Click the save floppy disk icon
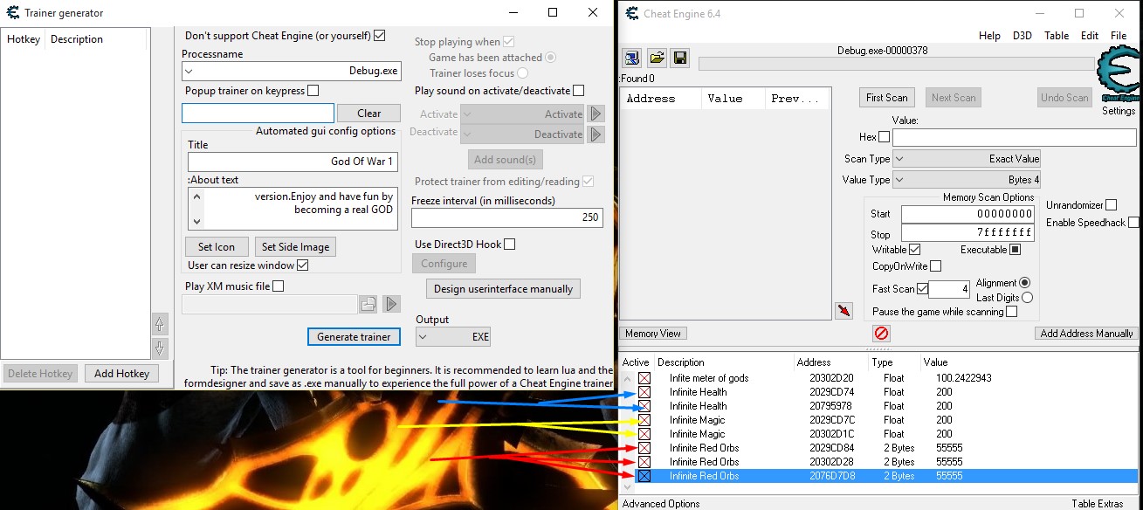 tap(680, 59)
